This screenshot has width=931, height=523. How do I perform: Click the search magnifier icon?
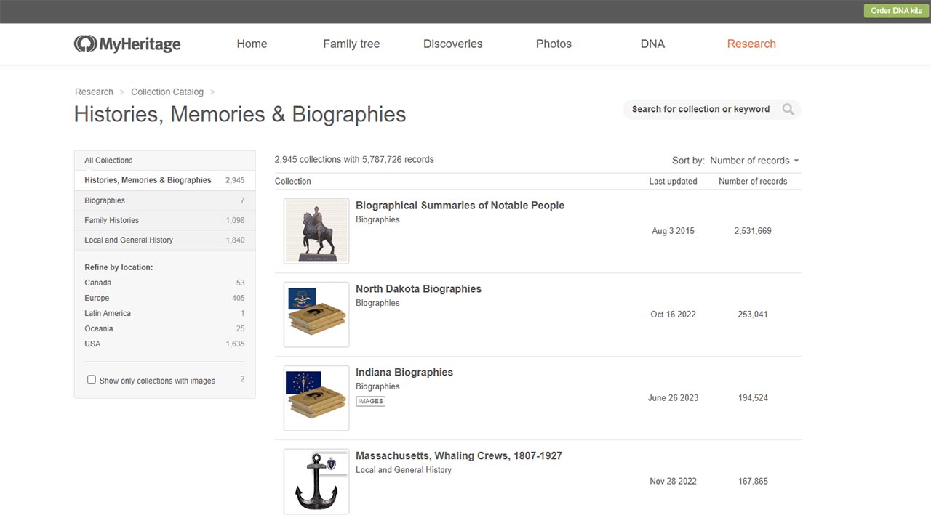(788, 109)
